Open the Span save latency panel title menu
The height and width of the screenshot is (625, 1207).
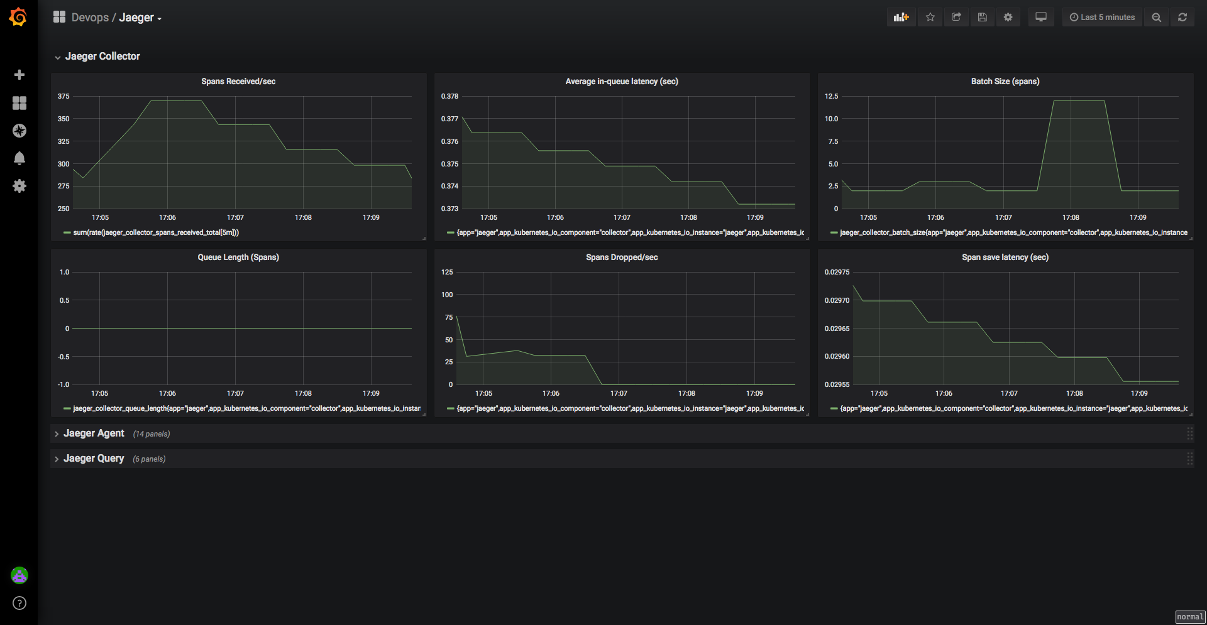tap(1005, 258)
